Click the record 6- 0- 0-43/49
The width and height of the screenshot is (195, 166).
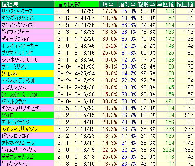point(76,46)
